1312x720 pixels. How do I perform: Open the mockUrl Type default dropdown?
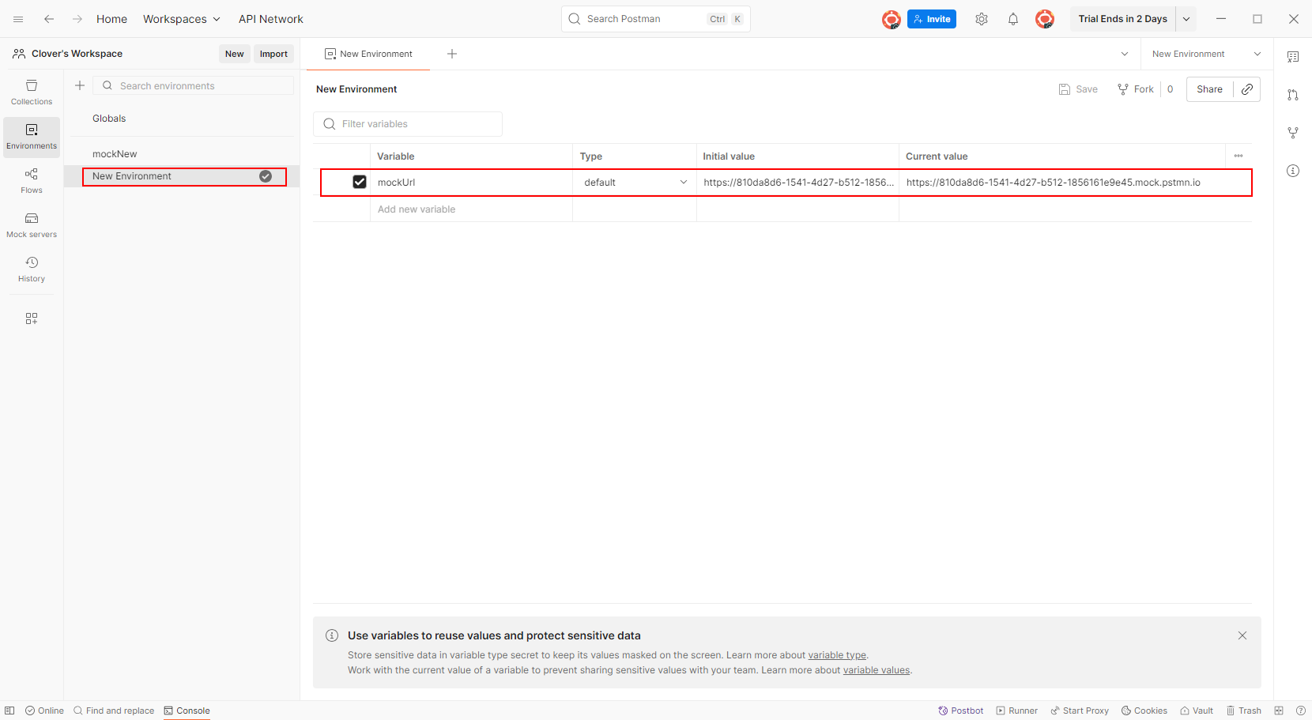click(635, 183)
